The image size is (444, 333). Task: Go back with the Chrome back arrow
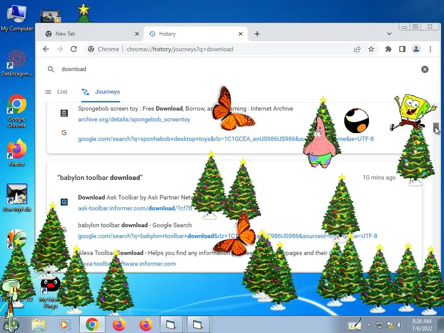click(46, 49)
